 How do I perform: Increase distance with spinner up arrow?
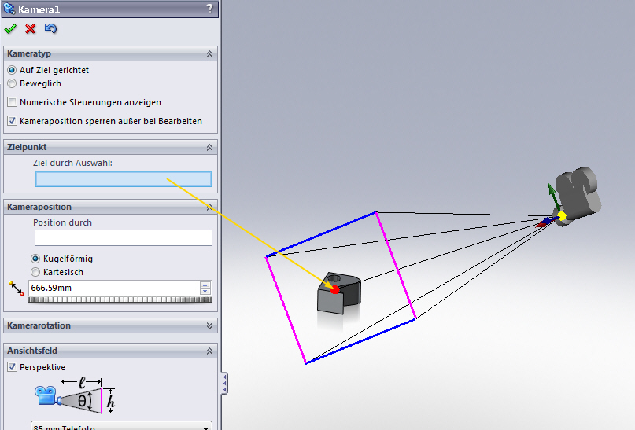coord(205,285)
